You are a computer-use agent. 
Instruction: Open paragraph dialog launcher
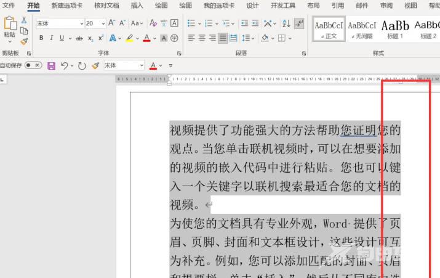click(x=304, y=53)
